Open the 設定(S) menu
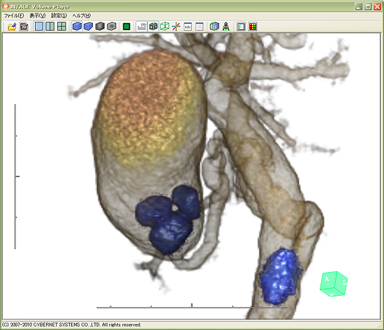The width and height of the screenshot is (384, 330). tap(59, 15)
